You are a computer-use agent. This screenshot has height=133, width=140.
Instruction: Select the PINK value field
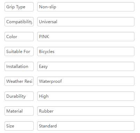click(86, 37)
